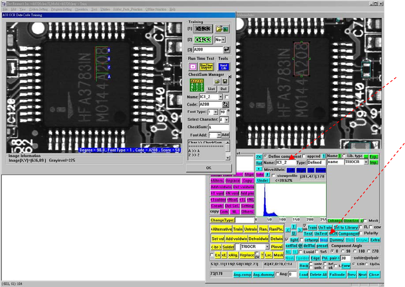Viewport: 405px width, 287px height.
Task: Click the gray-level histogram graph
Action: [x=291, y=200]
